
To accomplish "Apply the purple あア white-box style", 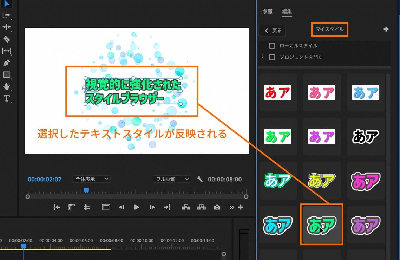I will pyautogui.click(x=322, y=137).
